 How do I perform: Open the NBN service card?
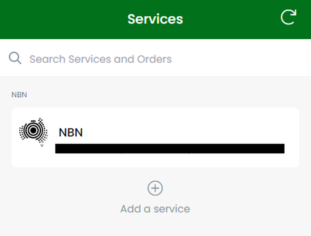(155, 137)
